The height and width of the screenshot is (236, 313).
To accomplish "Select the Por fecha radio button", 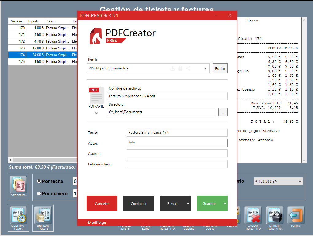I will pos(39,181).
